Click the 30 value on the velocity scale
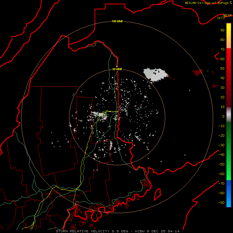 [222, 88]
